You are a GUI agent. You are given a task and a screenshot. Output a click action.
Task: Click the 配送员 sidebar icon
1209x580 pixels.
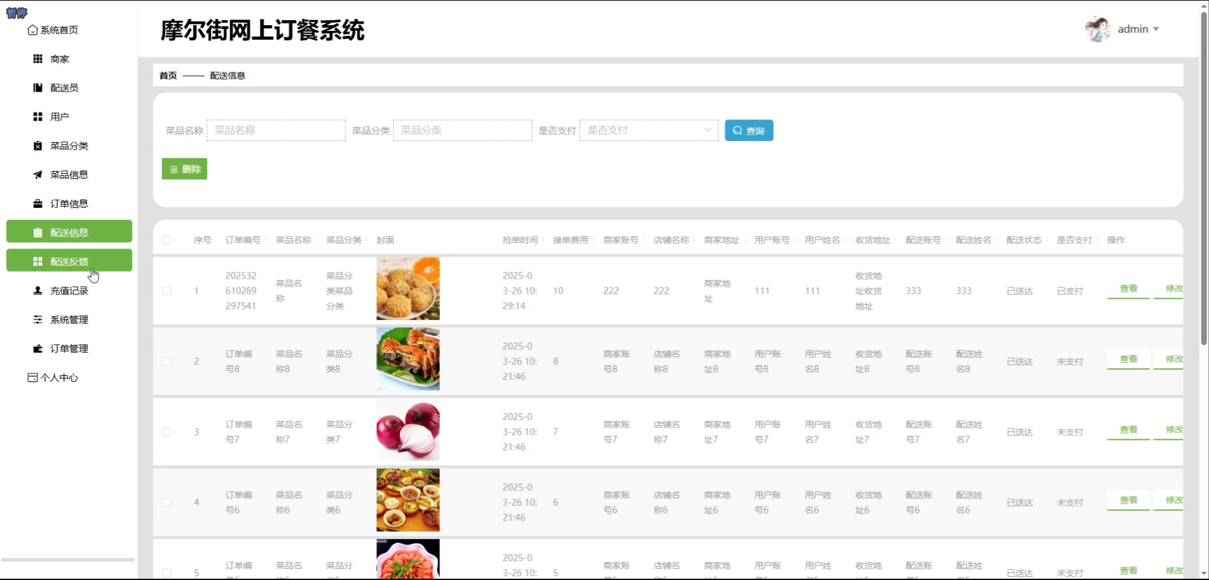[x=37, y=87]
